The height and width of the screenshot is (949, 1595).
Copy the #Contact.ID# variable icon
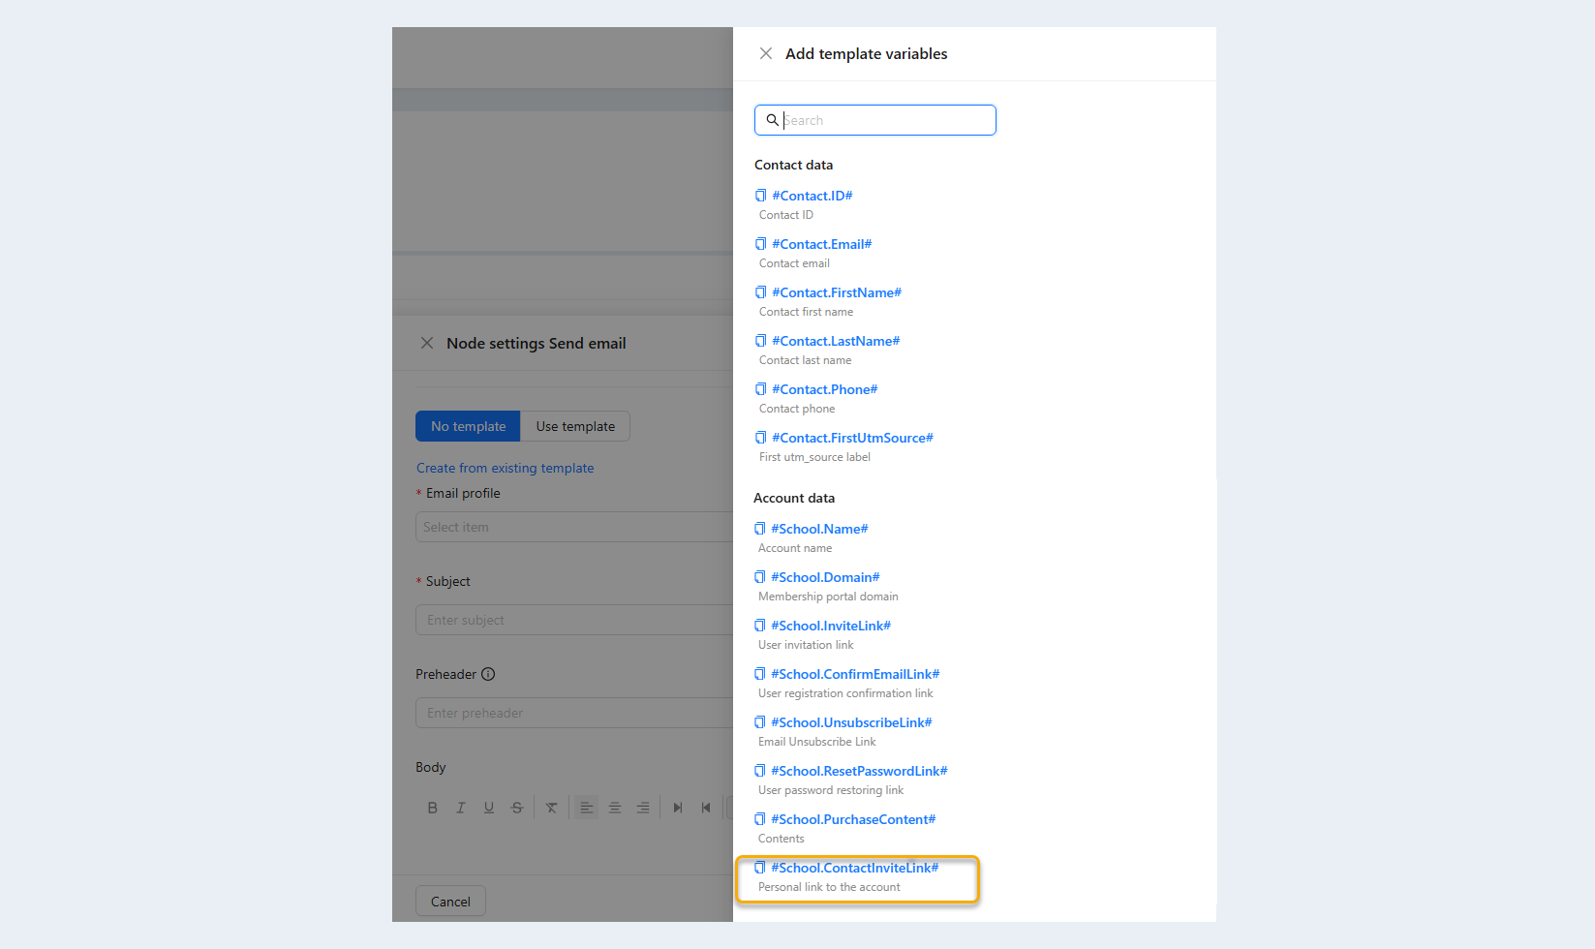760,196
